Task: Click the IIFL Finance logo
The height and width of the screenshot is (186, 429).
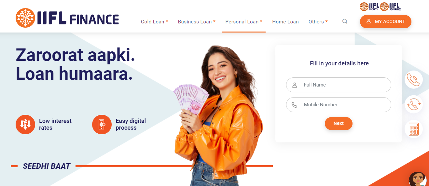Action: pyautogui.click(x=67, y=18)
